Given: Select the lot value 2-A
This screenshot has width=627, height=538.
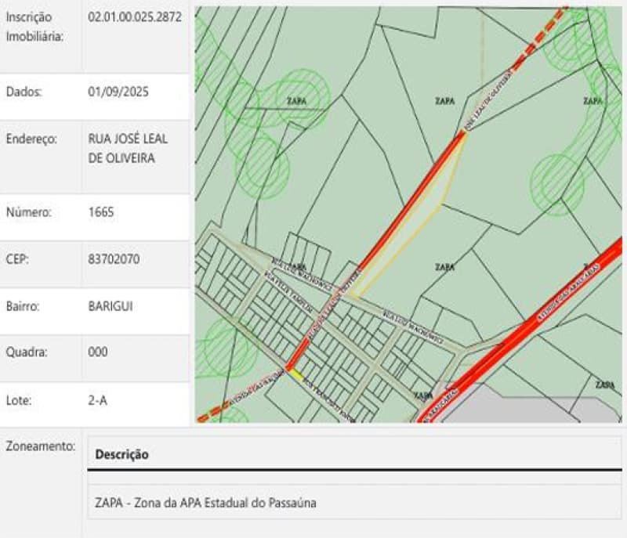Looking at the screenshot, I should 97,400.
